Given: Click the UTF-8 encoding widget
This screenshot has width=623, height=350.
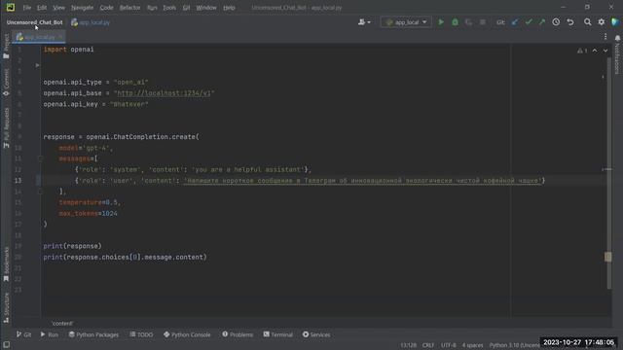Looking at the screenshot, I should pyautogui.click(x=449, y=345).
